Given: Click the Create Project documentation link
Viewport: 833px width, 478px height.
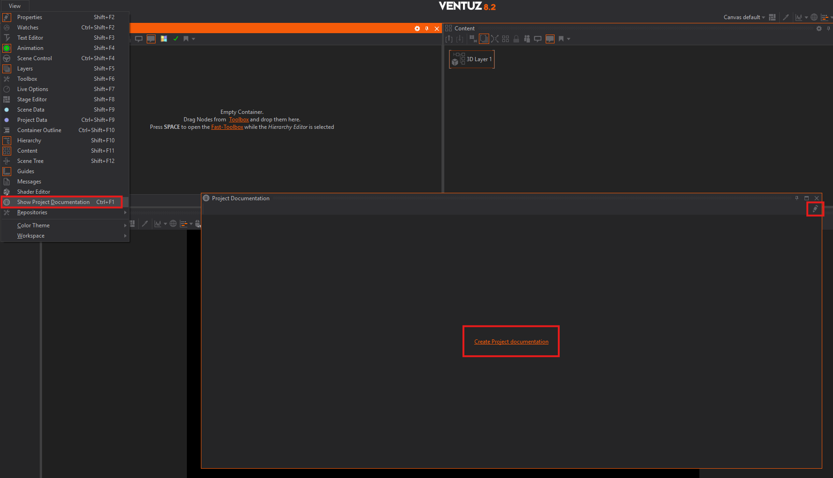Looking at the screenshot, I should 511,342.
